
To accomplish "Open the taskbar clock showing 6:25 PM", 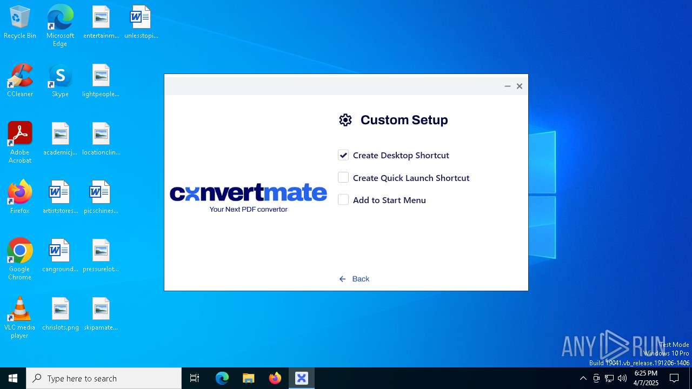I will coord(646,378).
